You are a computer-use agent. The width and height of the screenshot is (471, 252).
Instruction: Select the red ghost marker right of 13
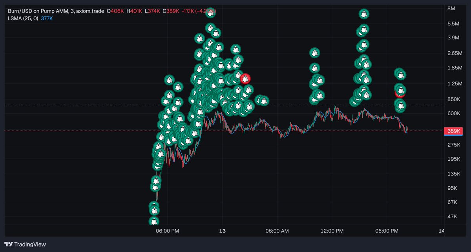[x=245, y=78]
